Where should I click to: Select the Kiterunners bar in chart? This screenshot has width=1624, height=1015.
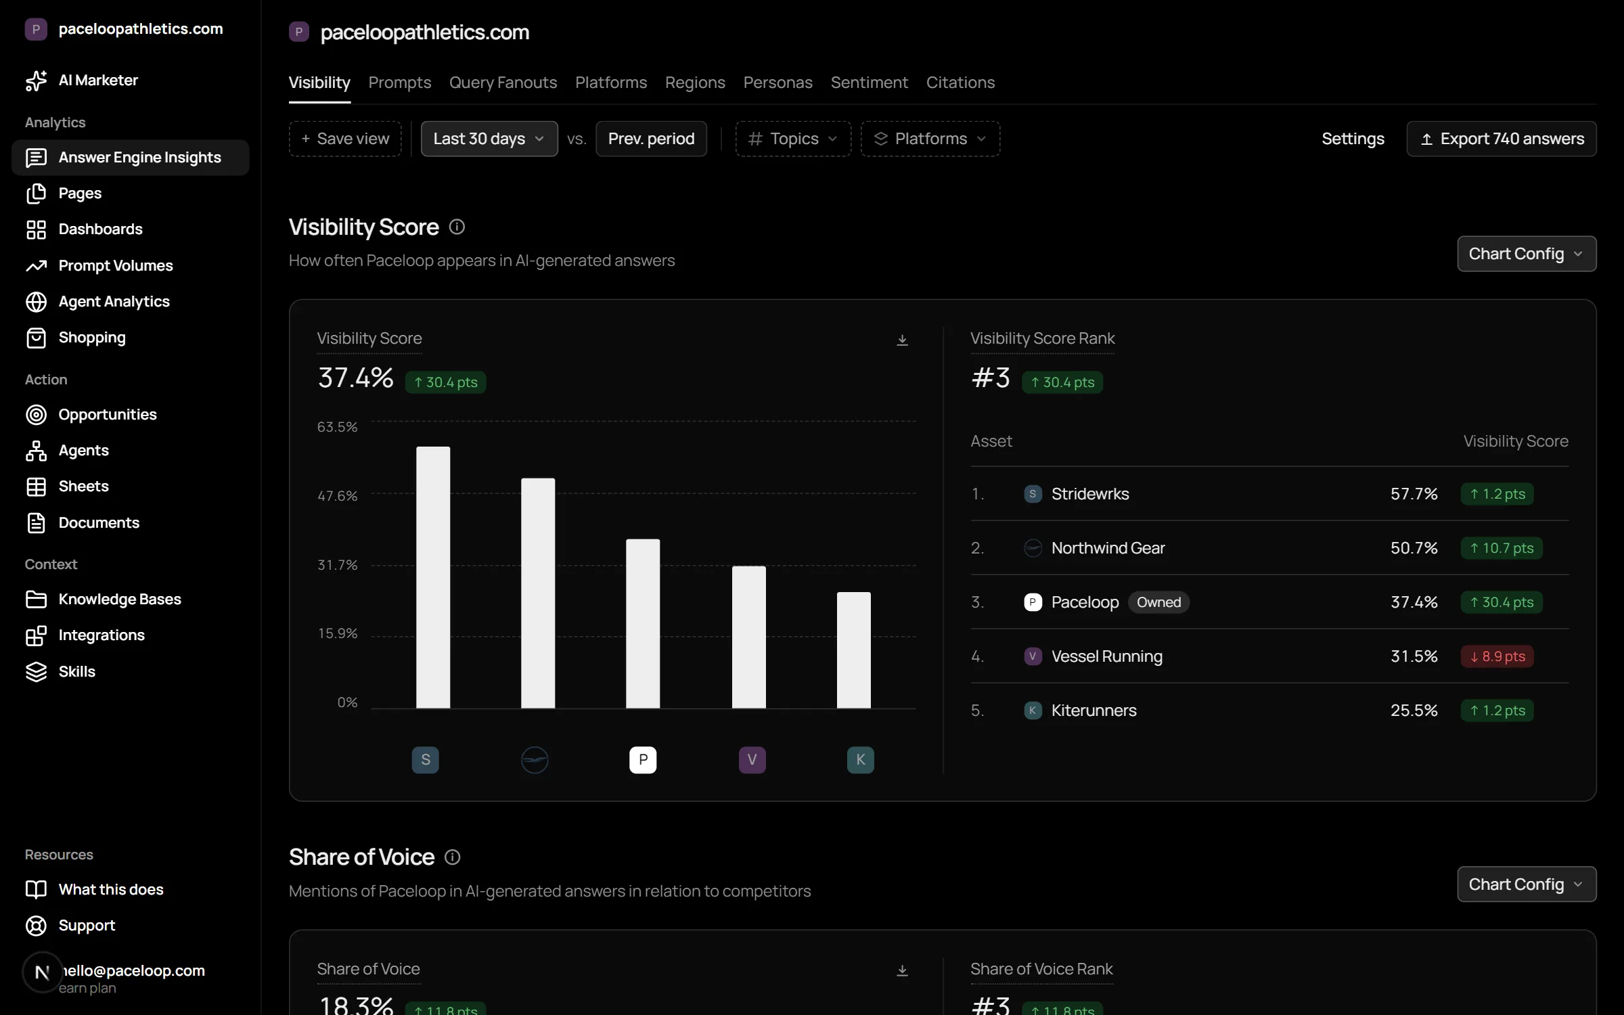pos(854,650)
